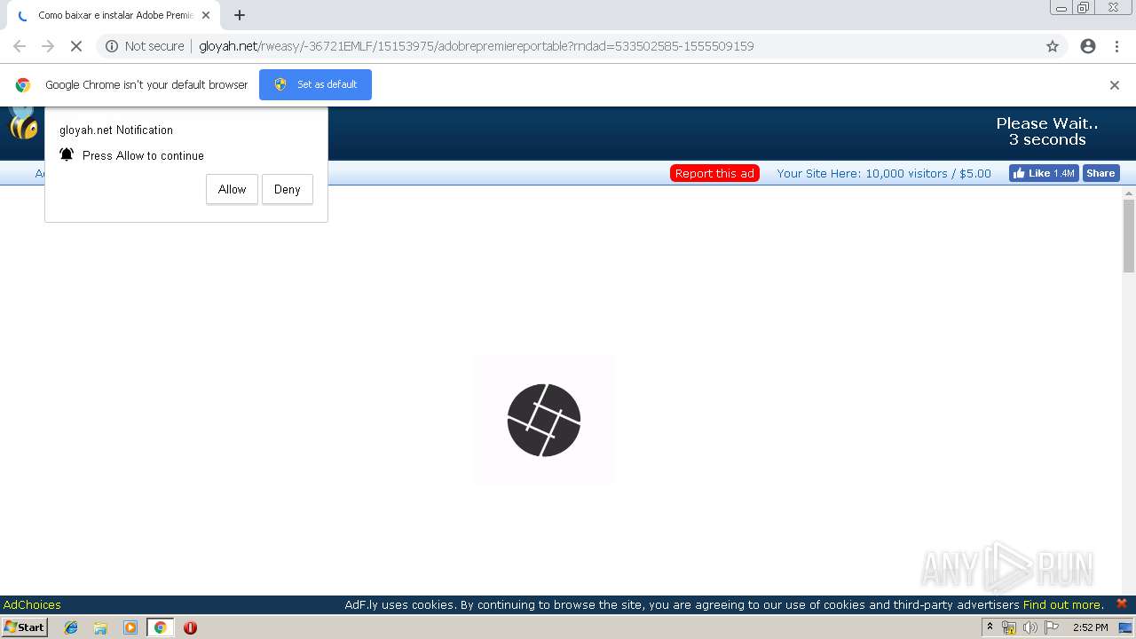1136x639 pixels.
Task: Open the network tray icon
Action: (x=1009, y=627)
